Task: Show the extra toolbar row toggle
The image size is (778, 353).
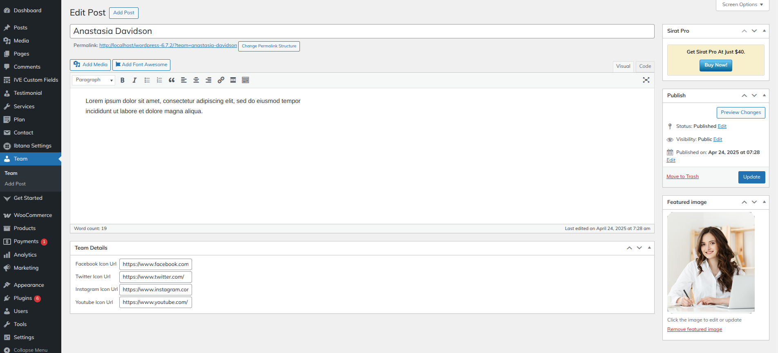Action: click(245, 80)
